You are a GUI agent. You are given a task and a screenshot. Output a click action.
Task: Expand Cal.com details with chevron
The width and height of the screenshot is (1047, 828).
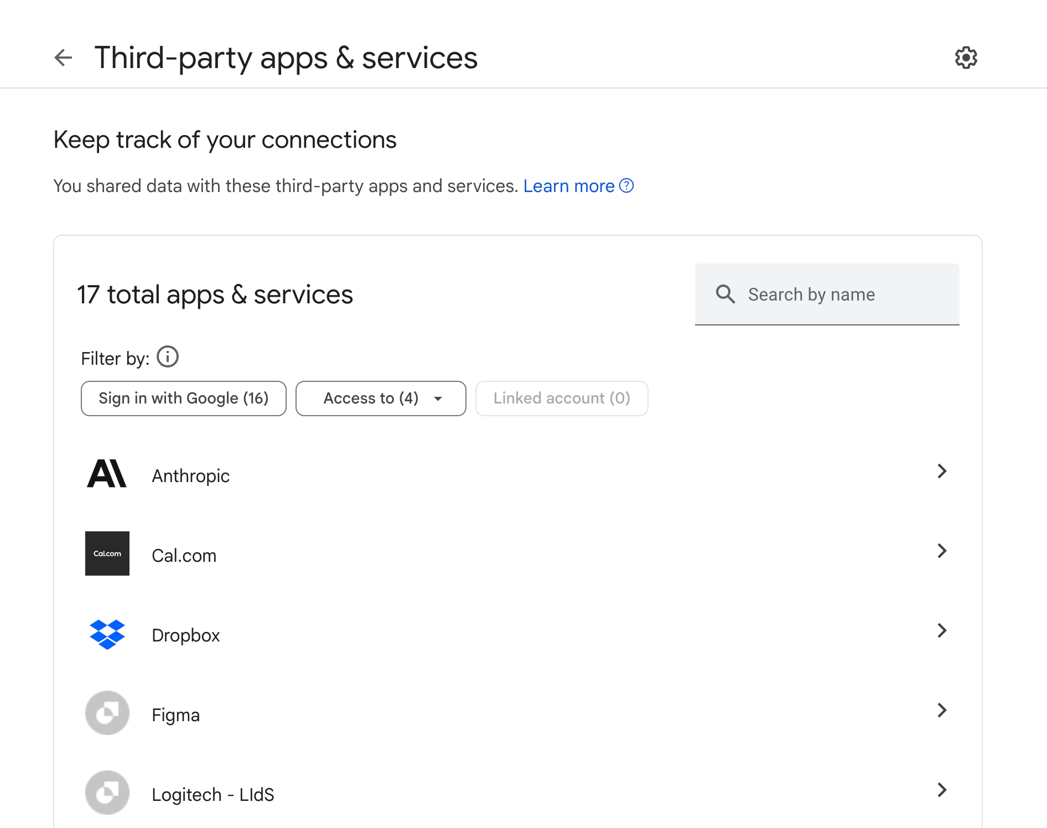point(942,551)
